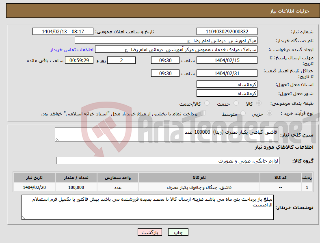
Task: Click the resize handle of buyer notes area
Action: (x=24, y=218)
